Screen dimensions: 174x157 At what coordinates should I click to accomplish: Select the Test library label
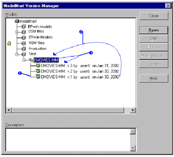click(32, 54)
